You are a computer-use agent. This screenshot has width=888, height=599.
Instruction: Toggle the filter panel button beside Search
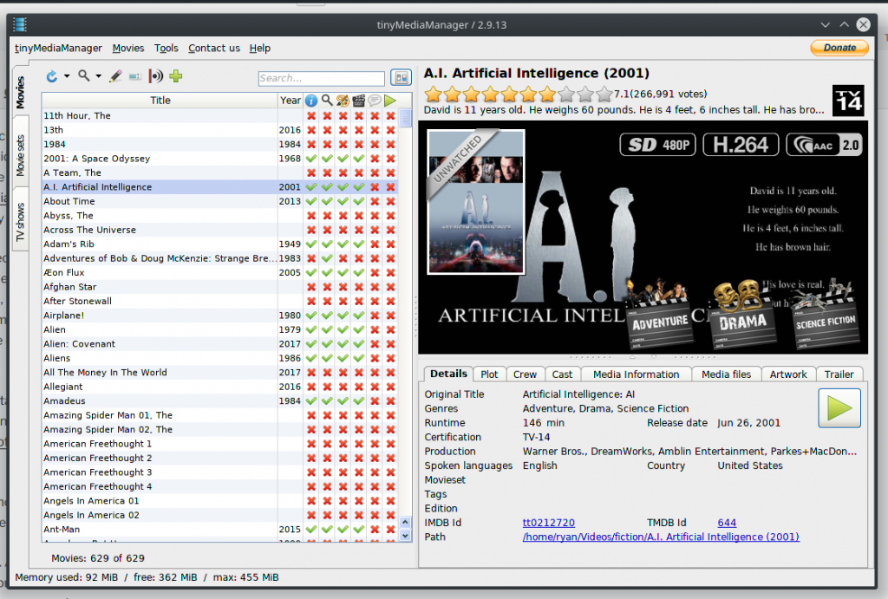pos(402,77)
